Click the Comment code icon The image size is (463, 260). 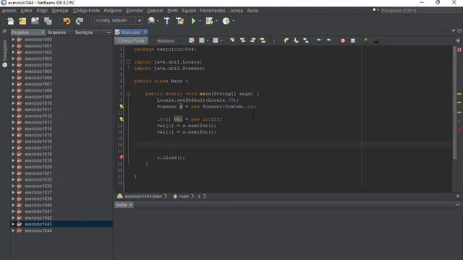point(366,40)
